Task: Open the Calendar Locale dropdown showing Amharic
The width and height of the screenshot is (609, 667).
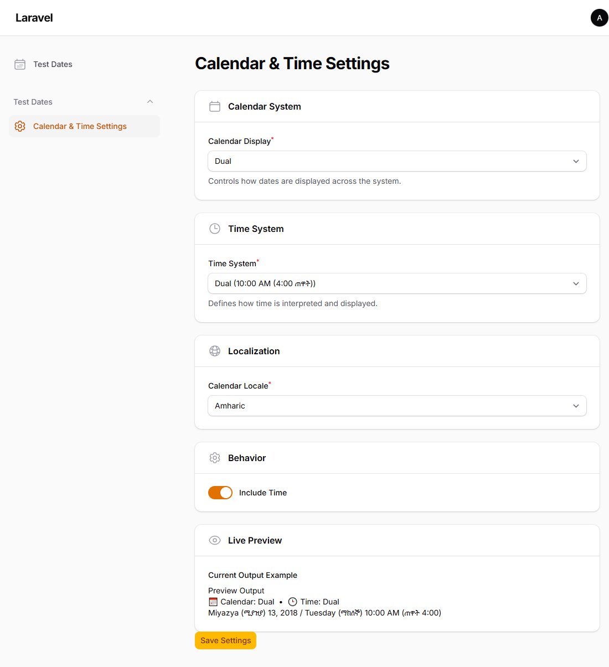Action: coord(397,406)
